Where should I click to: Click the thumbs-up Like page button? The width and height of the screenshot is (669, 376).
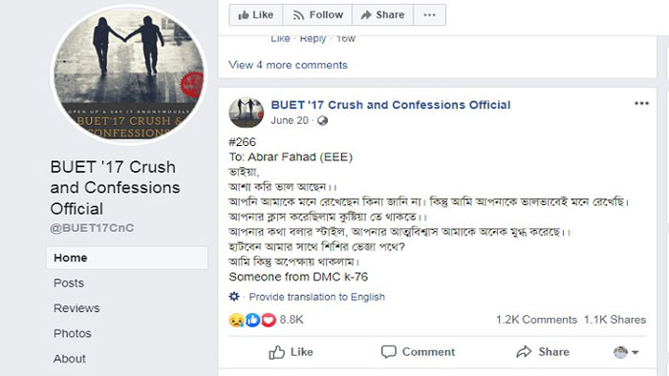click(x=255, y=15)
